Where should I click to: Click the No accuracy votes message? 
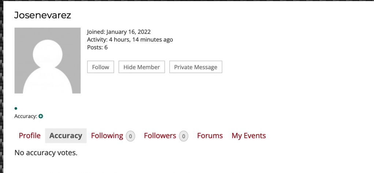[x=46, y=153]
